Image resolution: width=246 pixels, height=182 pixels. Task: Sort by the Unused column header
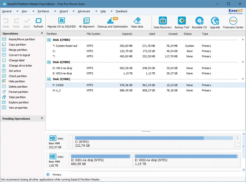pyautogui.click(x=167, y=34)
